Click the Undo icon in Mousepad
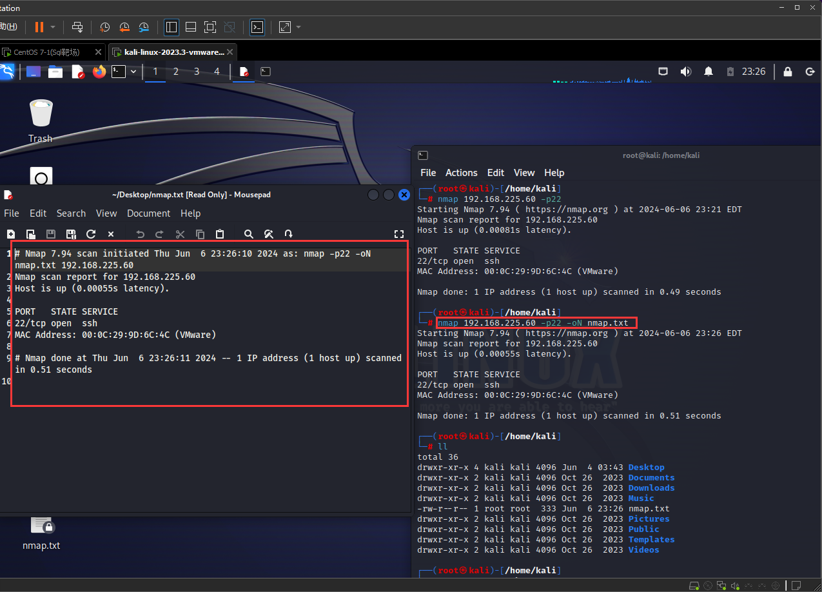This screenshot has width=822, height=592. [x=140, y=234]
